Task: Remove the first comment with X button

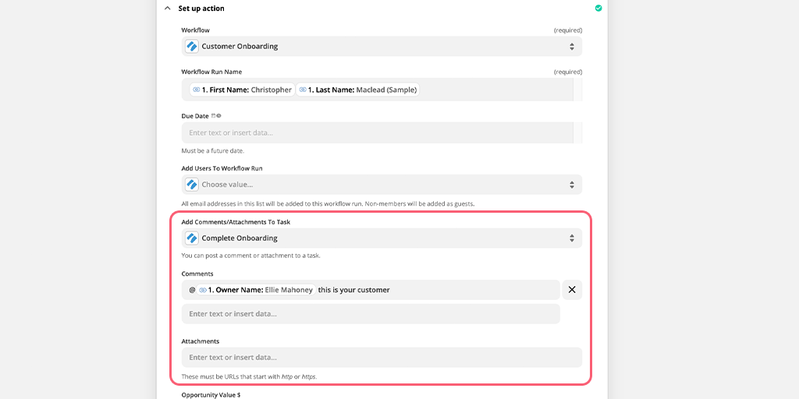Action: tap(572, 290)
